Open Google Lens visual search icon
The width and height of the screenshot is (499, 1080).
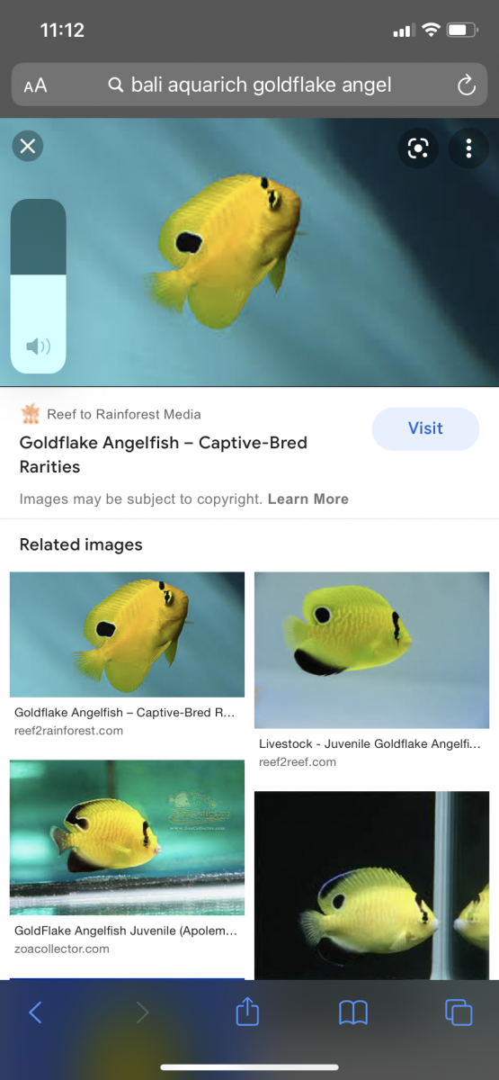coord(418,148)
